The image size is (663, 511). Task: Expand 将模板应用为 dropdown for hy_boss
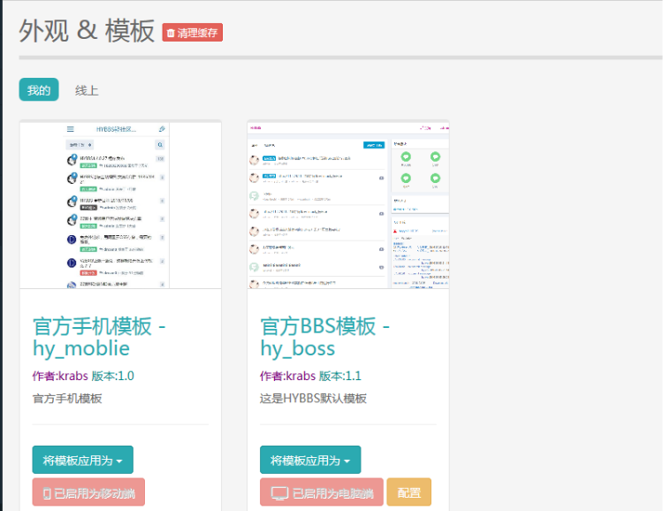pos(310,460)
